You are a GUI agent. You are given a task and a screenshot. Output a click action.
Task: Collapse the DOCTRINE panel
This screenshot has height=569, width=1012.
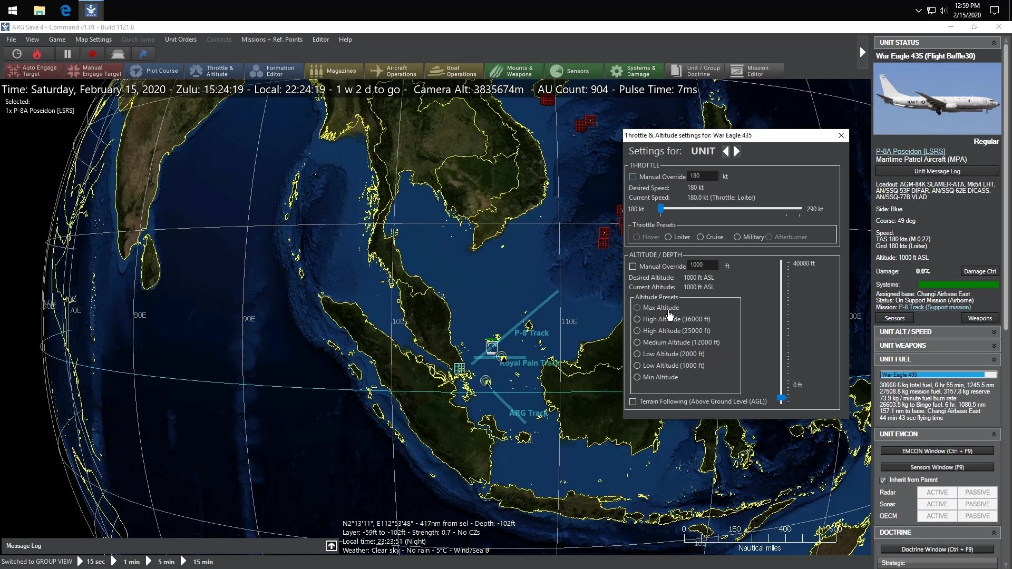tap(994, 533)
